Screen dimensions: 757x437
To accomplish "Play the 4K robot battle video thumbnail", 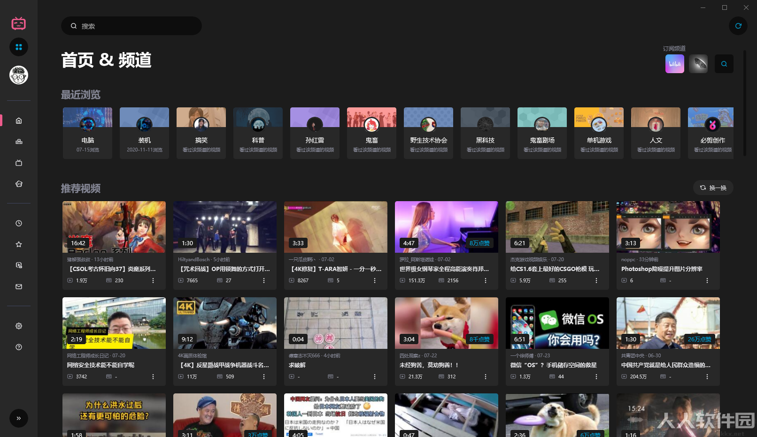I will tap(225, 323).
